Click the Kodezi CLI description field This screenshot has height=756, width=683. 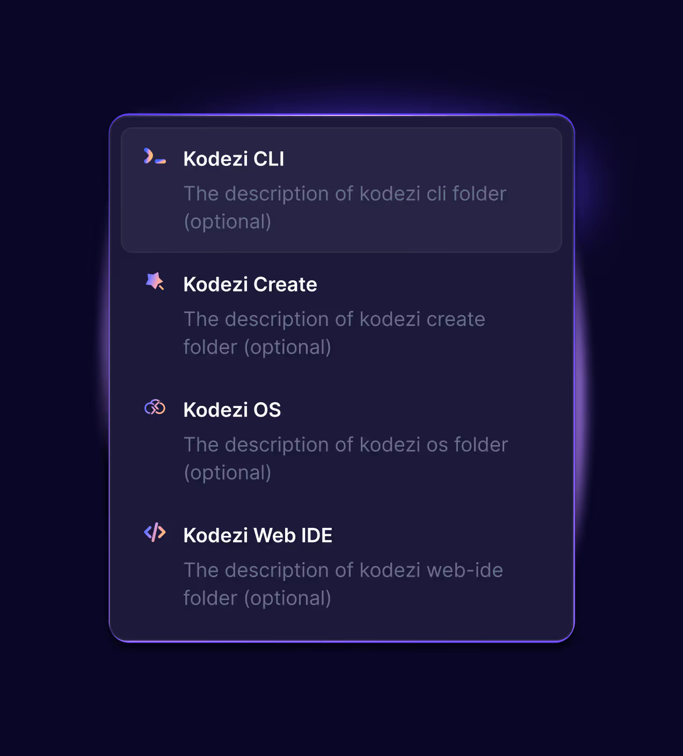point(345,207)
